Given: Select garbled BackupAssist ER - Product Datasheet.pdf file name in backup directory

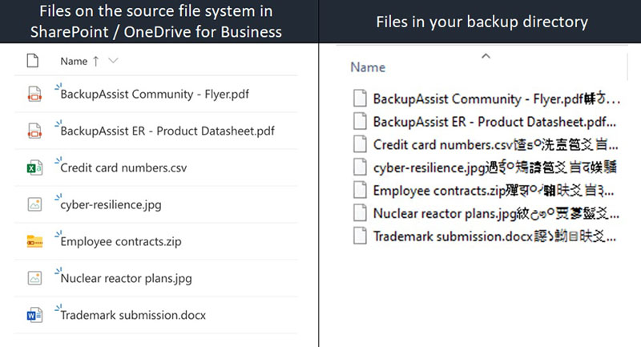Looking at the screenshot, I should point(494,122).
